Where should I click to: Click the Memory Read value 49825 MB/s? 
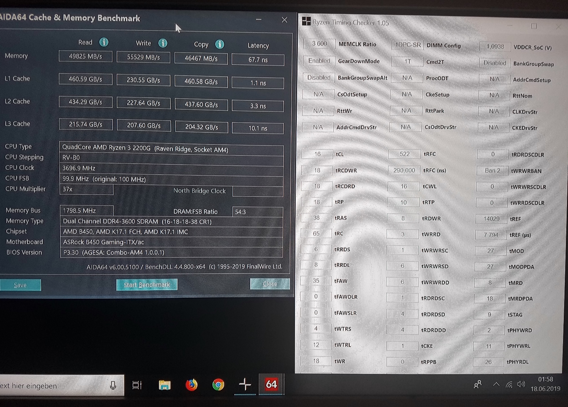(86, 56)
